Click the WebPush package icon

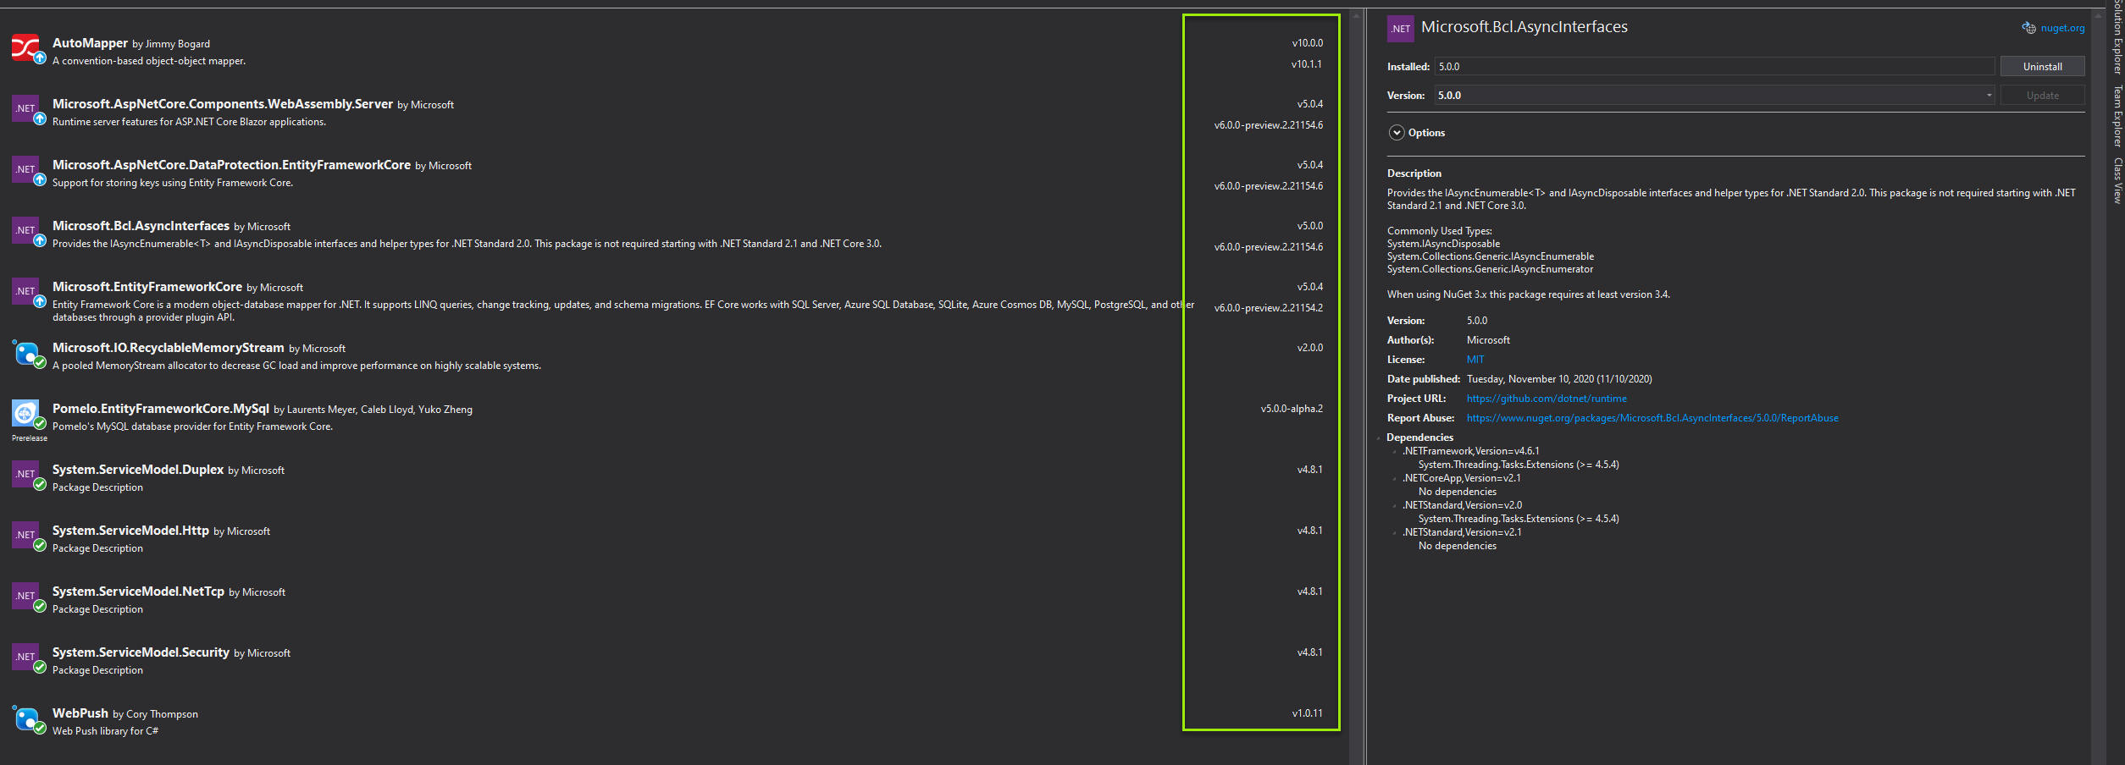click(25, 718)
